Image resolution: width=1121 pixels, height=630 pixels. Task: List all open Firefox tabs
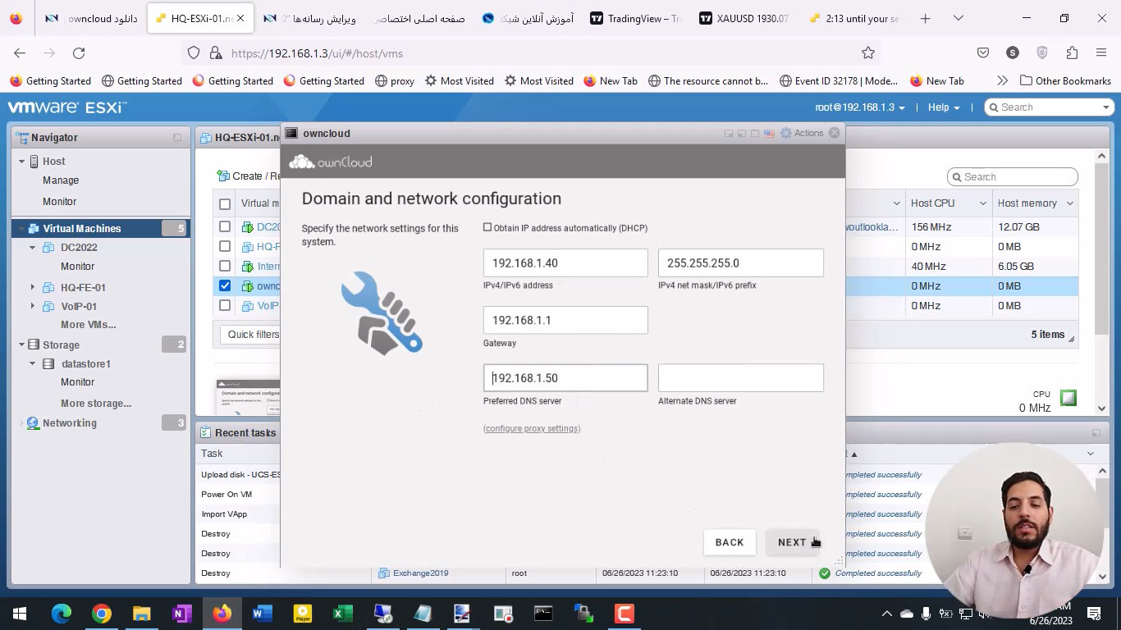(x=960, y=18)
